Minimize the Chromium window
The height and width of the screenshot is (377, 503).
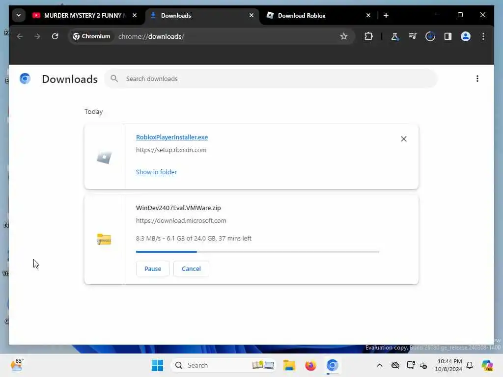coord(438,15)
